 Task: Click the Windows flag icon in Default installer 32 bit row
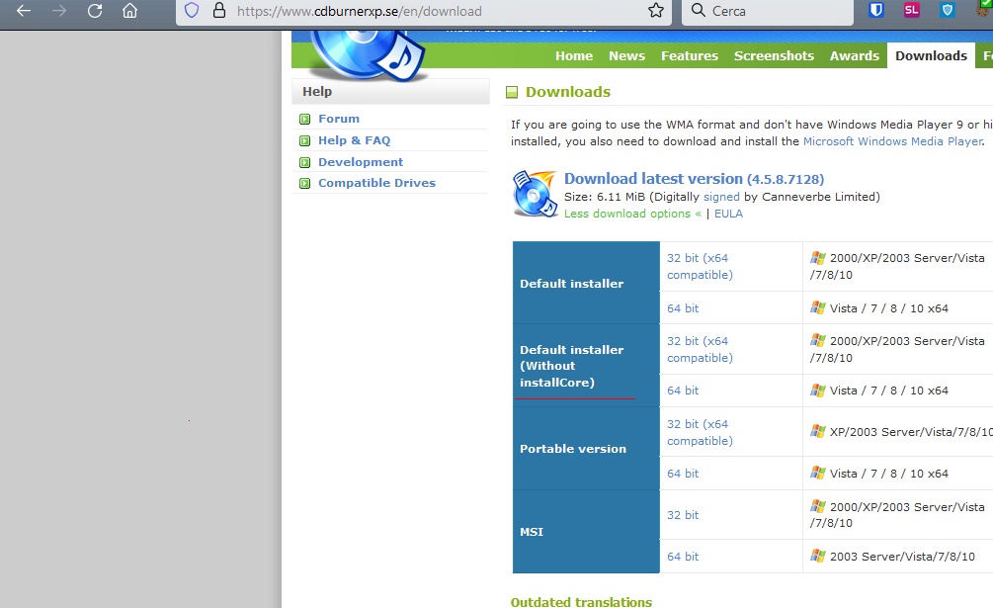pos(817,258)
